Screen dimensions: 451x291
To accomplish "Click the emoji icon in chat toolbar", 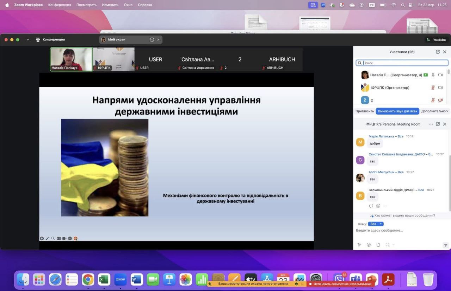I will tap(369, 245).
